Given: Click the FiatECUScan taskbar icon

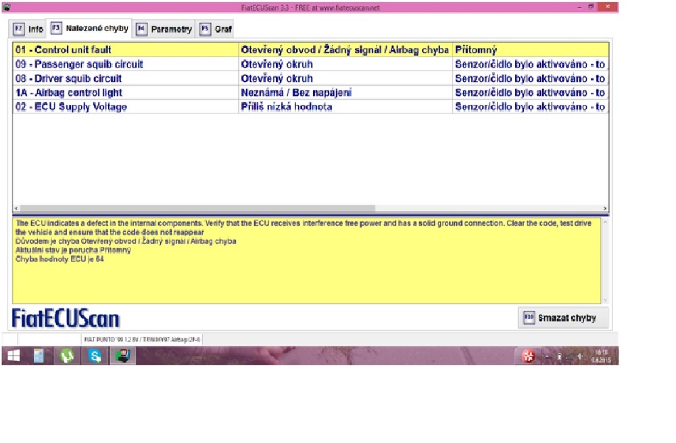Looking at the screenshot, I should 122,356.
